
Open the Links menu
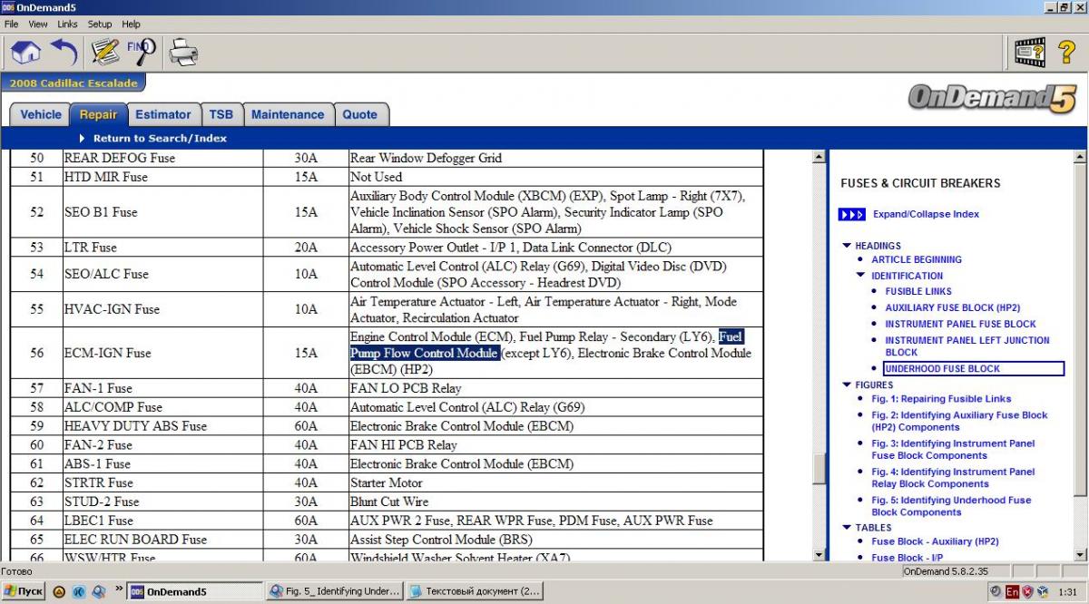[x=67, y=24]
